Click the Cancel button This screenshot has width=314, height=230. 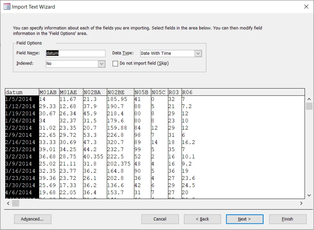pyautogui.click(x=160, y=219)
